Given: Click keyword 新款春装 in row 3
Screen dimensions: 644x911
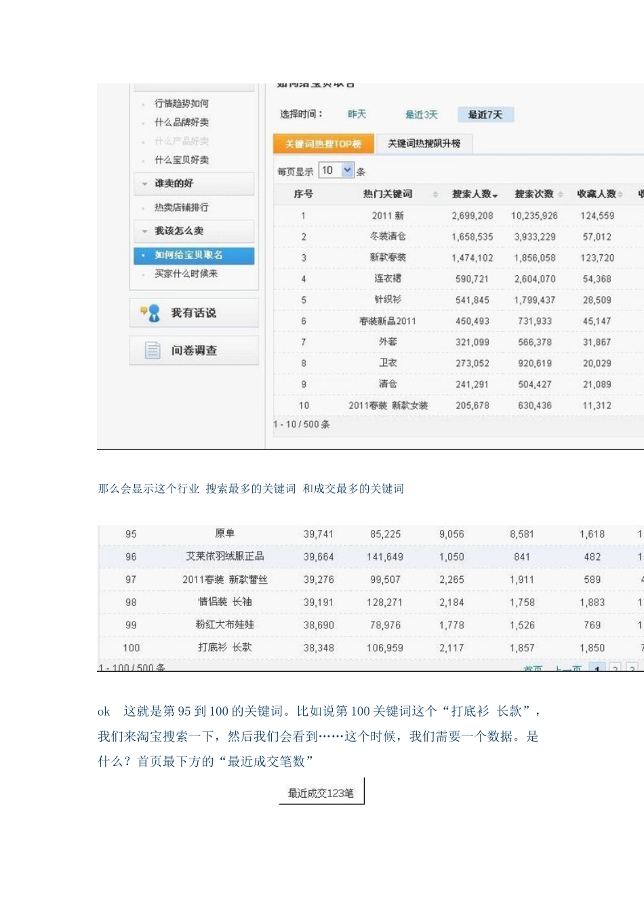Looking at the screenshot, I should [388, 258].
